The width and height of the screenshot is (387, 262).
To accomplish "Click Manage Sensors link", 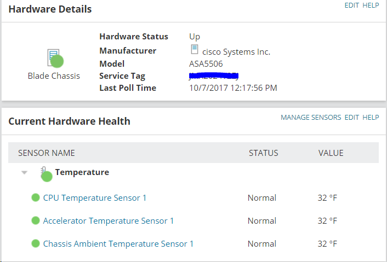I will [311, 117].
